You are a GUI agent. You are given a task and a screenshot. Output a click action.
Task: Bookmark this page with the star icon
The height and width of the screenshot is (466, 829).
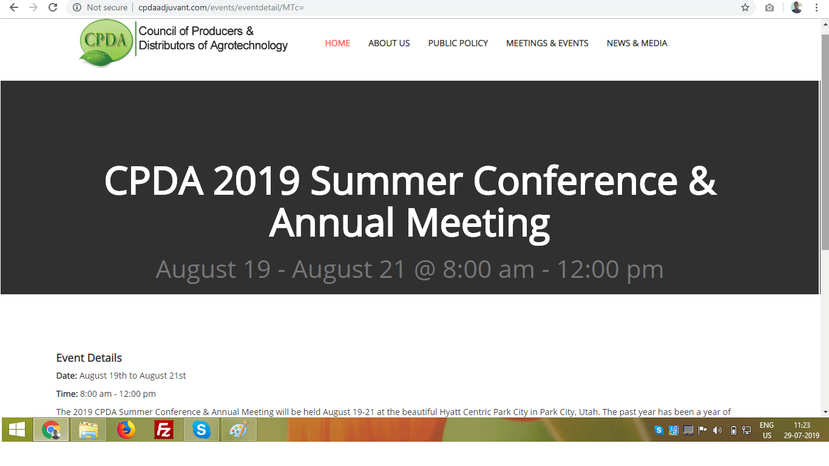[745, 8]
